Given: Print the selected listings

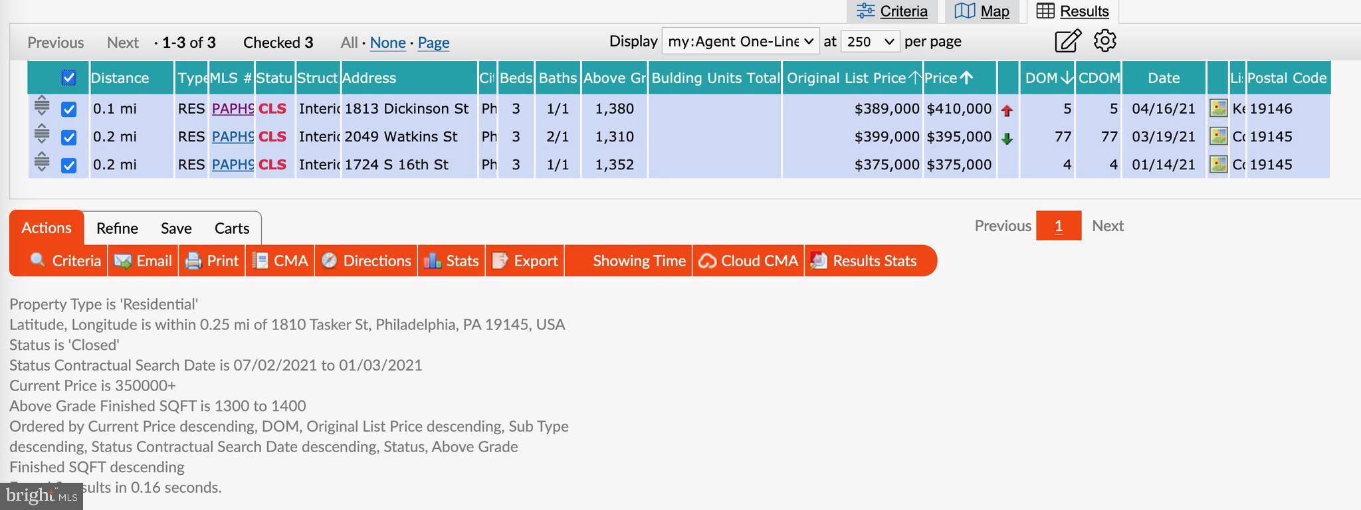Looking at the screenshot, I should point(211,261).
